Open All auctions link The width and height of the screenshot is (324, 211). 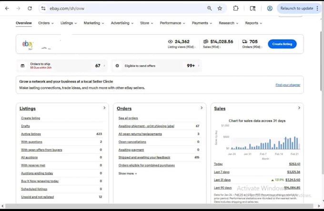[30, 157]
